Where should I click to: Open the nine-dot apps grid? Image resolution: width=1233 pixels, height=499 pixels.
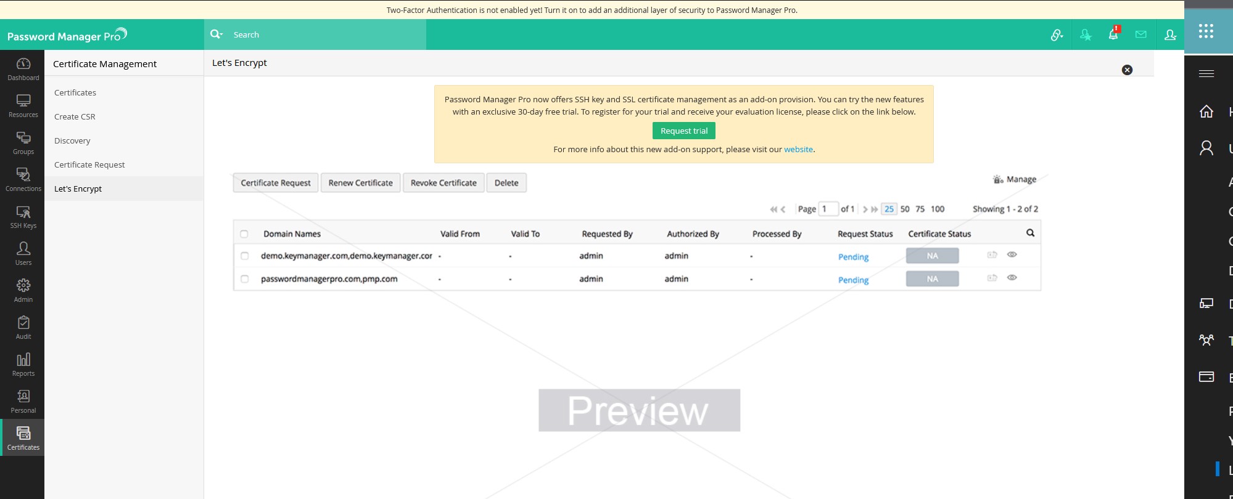[x=1206, y=31]
